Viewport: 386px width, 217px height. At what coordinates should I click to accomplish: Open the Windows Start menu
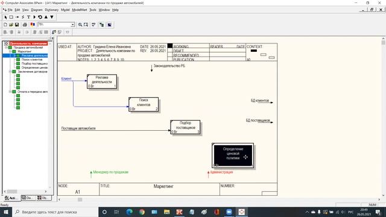[6, 212]
